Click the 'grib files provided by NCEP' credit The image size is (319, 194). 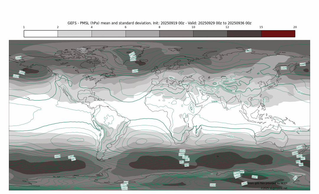(x=267, y=183)
